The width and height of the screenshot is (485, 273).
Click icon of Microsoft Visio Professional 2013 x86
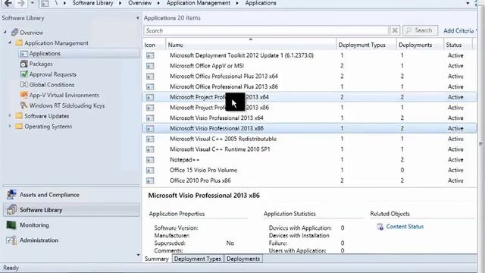click(x=150, y=128)
